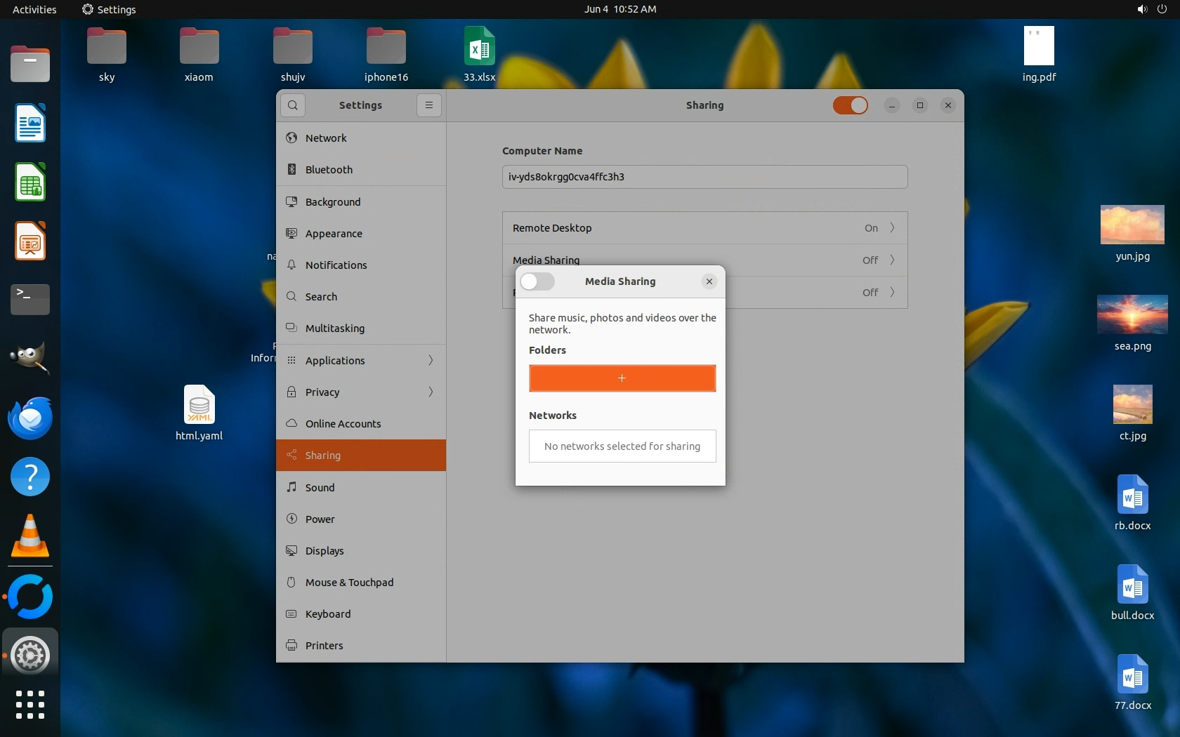Close the Media Sharing dialog

click(709, 281)
